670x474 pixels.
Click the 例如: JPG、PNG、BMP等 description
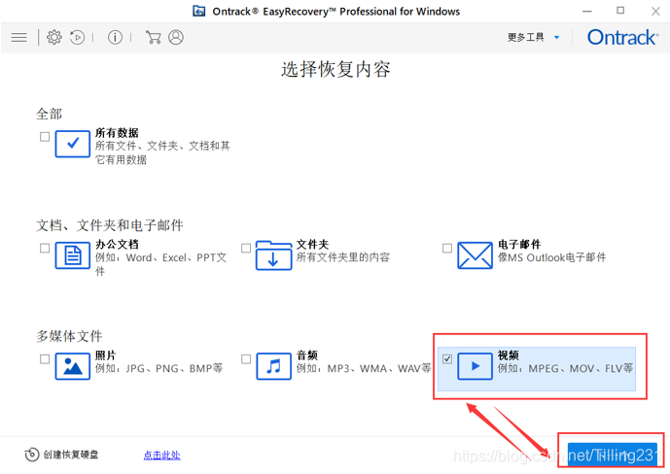tap(159, 368)
